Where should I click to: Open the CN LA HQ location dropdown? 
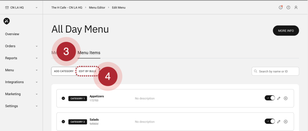coord(21,8)
